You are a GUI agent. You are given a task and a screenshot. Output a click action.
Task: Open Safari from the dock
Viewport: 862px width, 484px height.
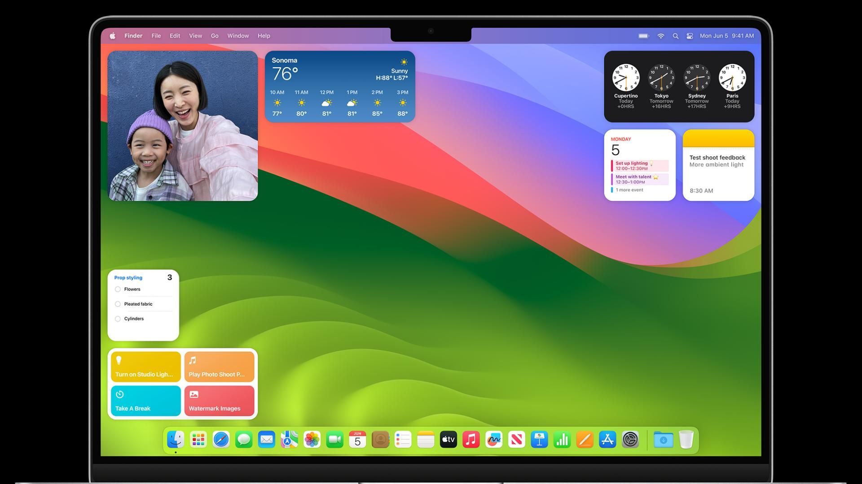pos(221,440)
